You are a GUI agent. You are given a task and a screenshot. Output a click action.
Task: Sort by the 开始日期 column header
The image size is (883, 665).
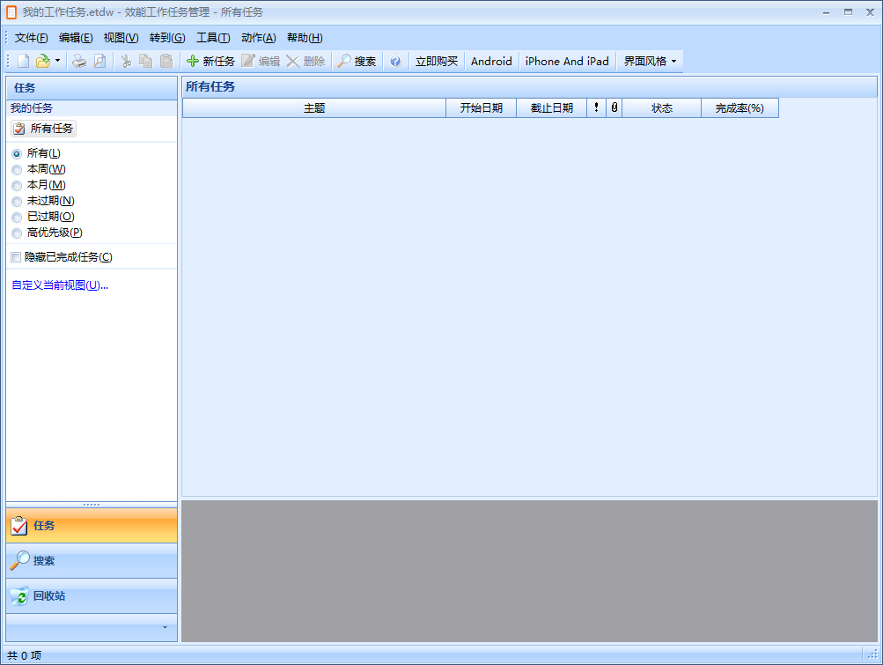(481, 108)
